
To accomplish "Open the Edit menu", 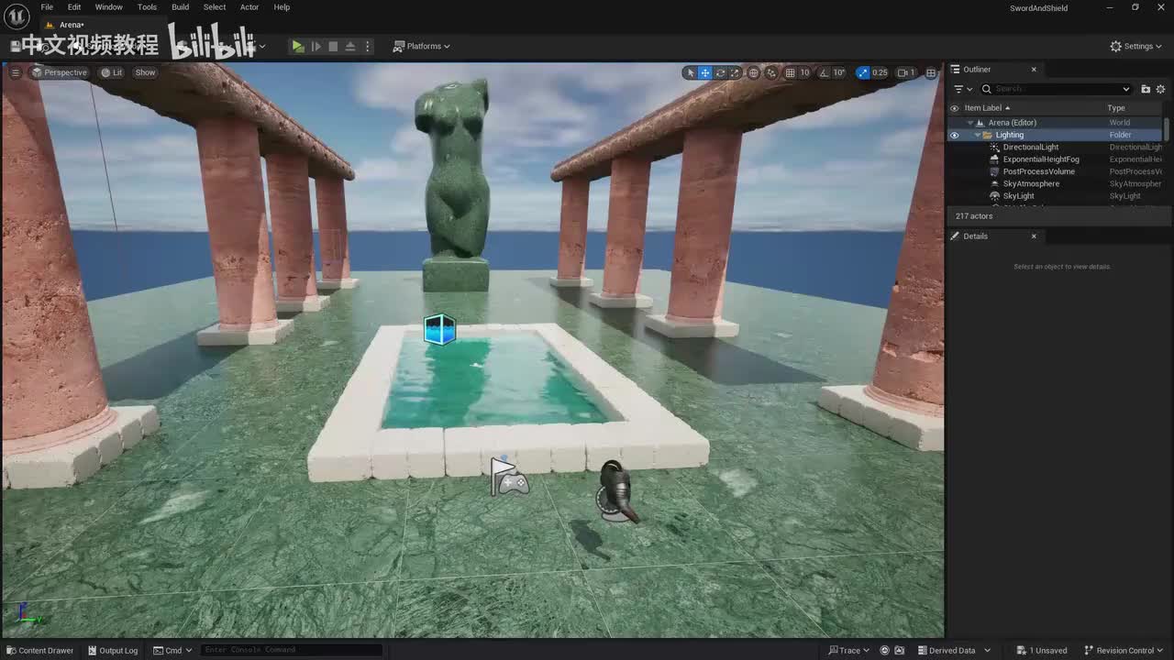I will click(74, 7).
